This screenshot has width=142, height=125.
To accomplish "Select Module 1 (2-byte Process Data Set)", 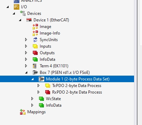I will 78,79.
